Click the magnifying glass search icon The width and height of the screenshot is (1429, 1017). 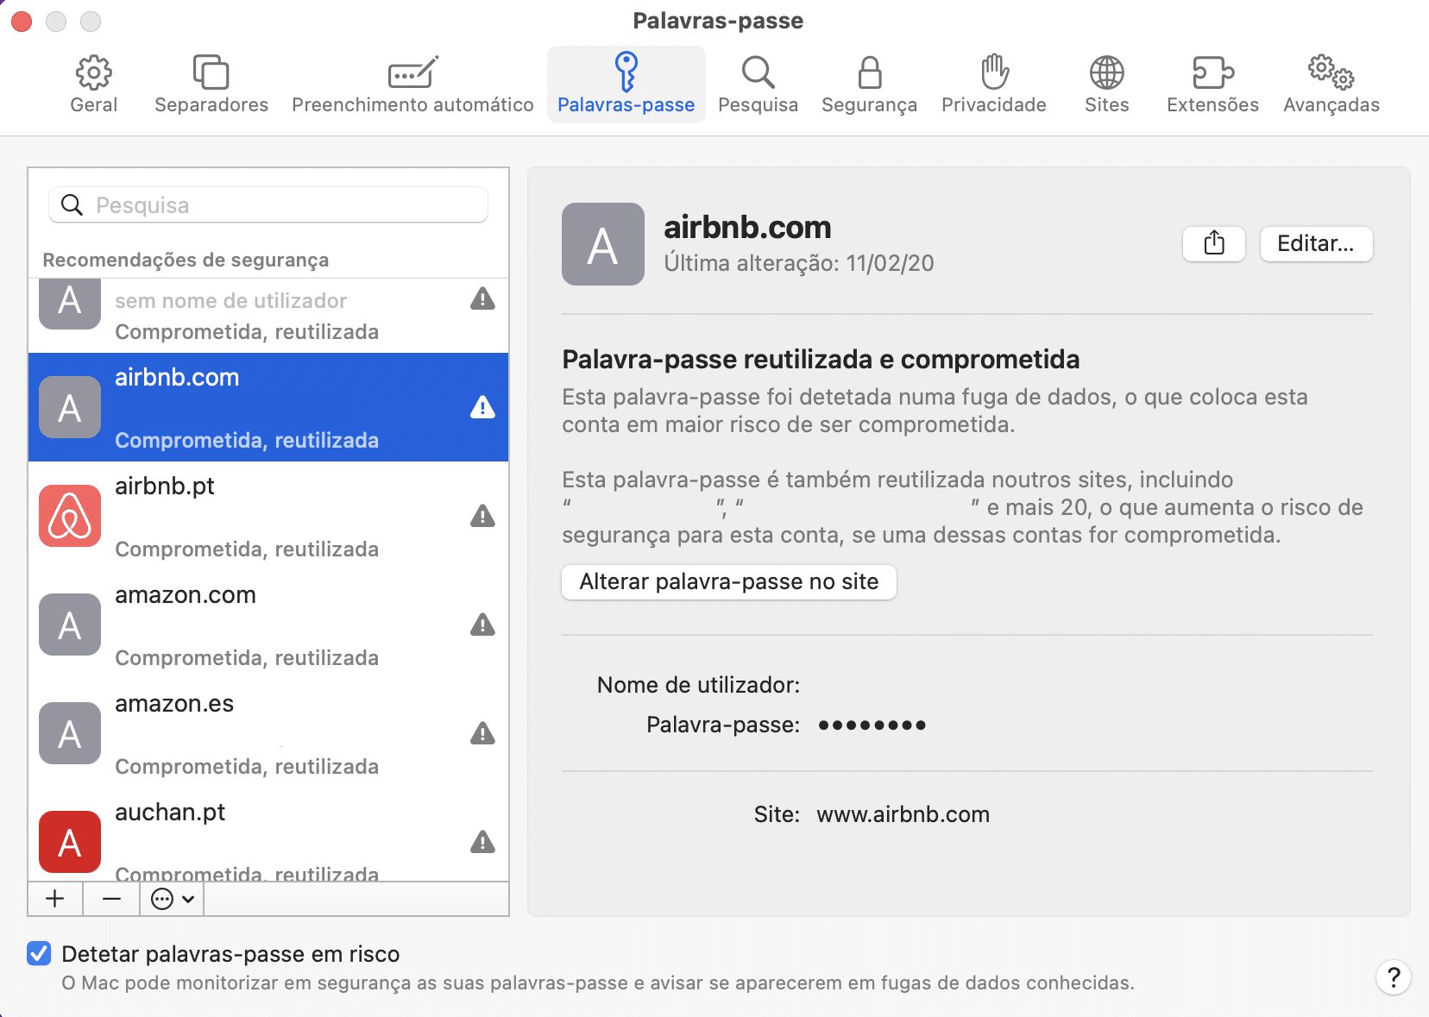(72, 205)
